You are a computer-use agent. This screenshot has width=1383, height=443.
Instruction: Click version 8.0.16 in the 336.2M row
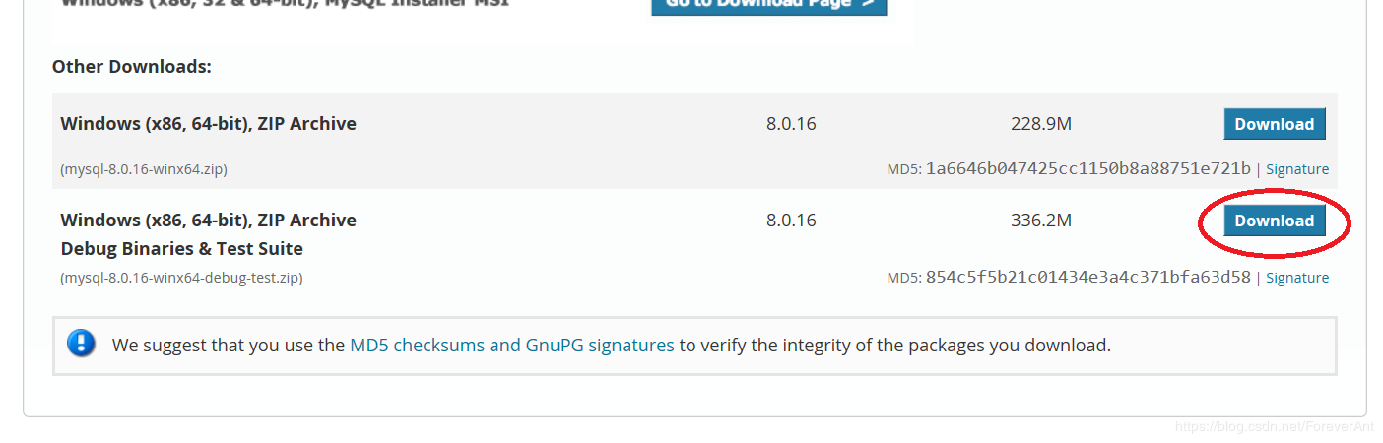[791, 221]
